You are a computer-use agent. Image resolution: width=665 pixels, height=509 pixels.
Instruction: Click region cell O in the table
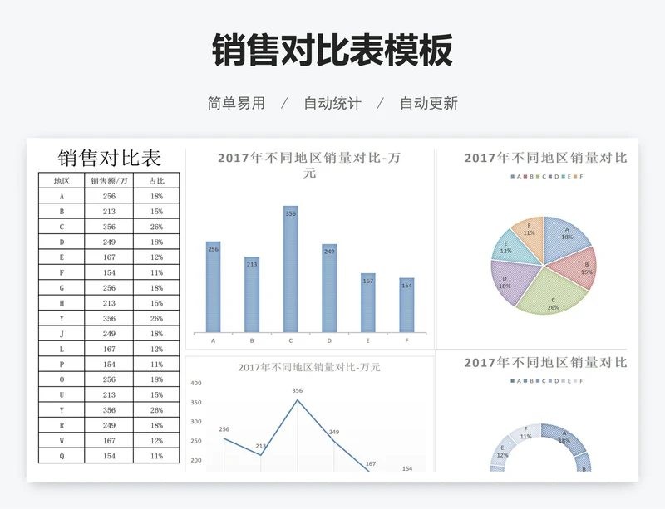62,379
